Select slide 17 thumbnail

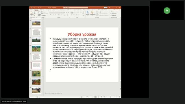point(36,82)
